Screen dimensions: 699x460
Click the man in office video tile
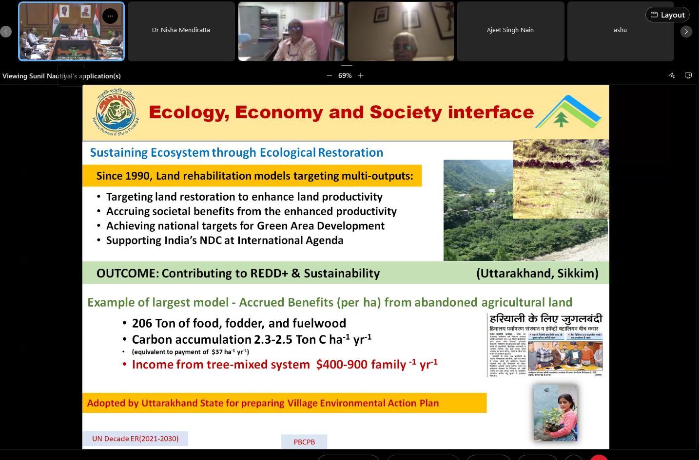tap(291, 31)
